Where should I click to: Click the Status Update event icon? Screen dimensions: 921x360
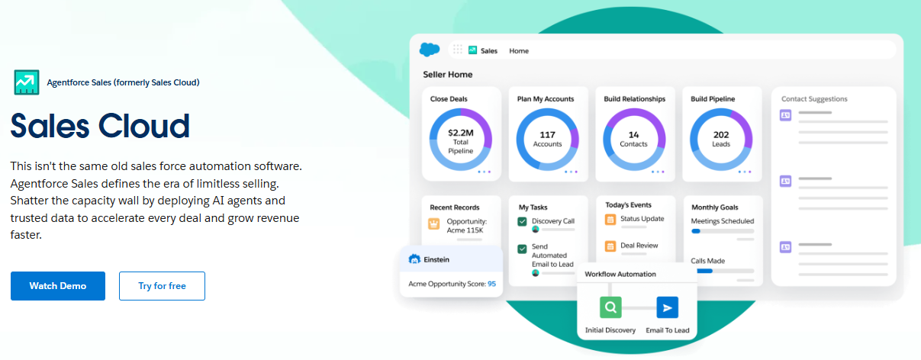[x=610, y=220]
